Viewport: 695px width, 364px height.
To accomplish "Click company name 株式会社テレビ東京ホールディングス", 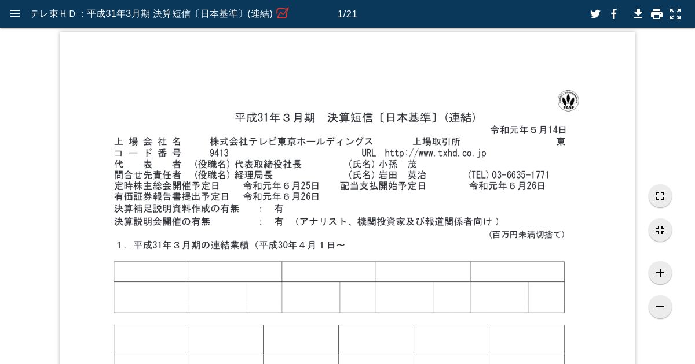I will pos(291,142).
